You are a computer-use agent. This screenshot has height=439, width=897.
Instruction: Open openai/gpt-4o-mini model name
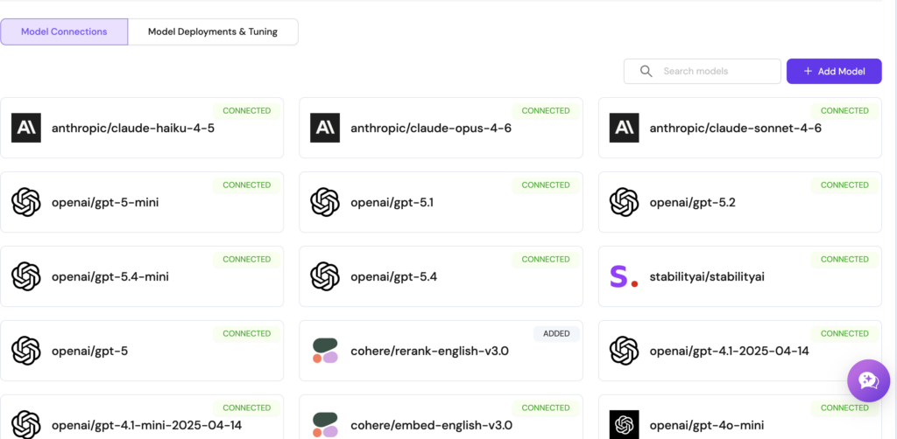coord(707,425)
